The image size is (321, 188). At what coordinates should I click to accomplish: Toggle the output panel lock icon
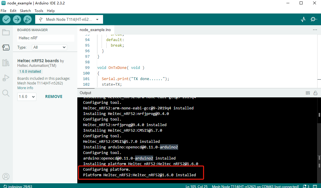(315, 93)
